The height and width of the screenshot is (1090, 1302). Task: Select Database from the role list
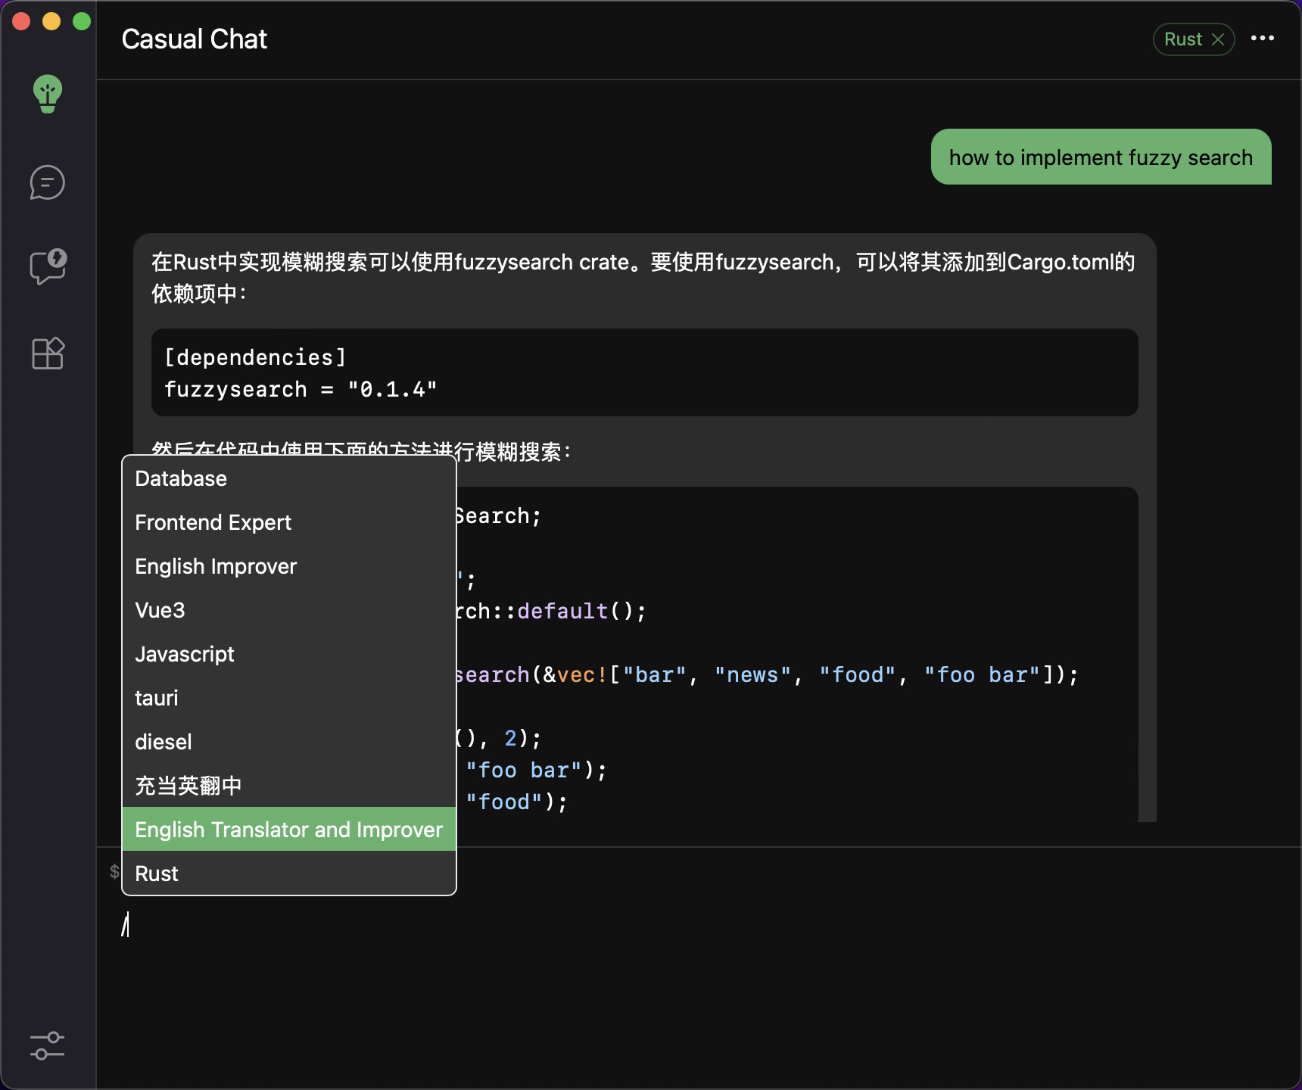click(x=289, y=478)
